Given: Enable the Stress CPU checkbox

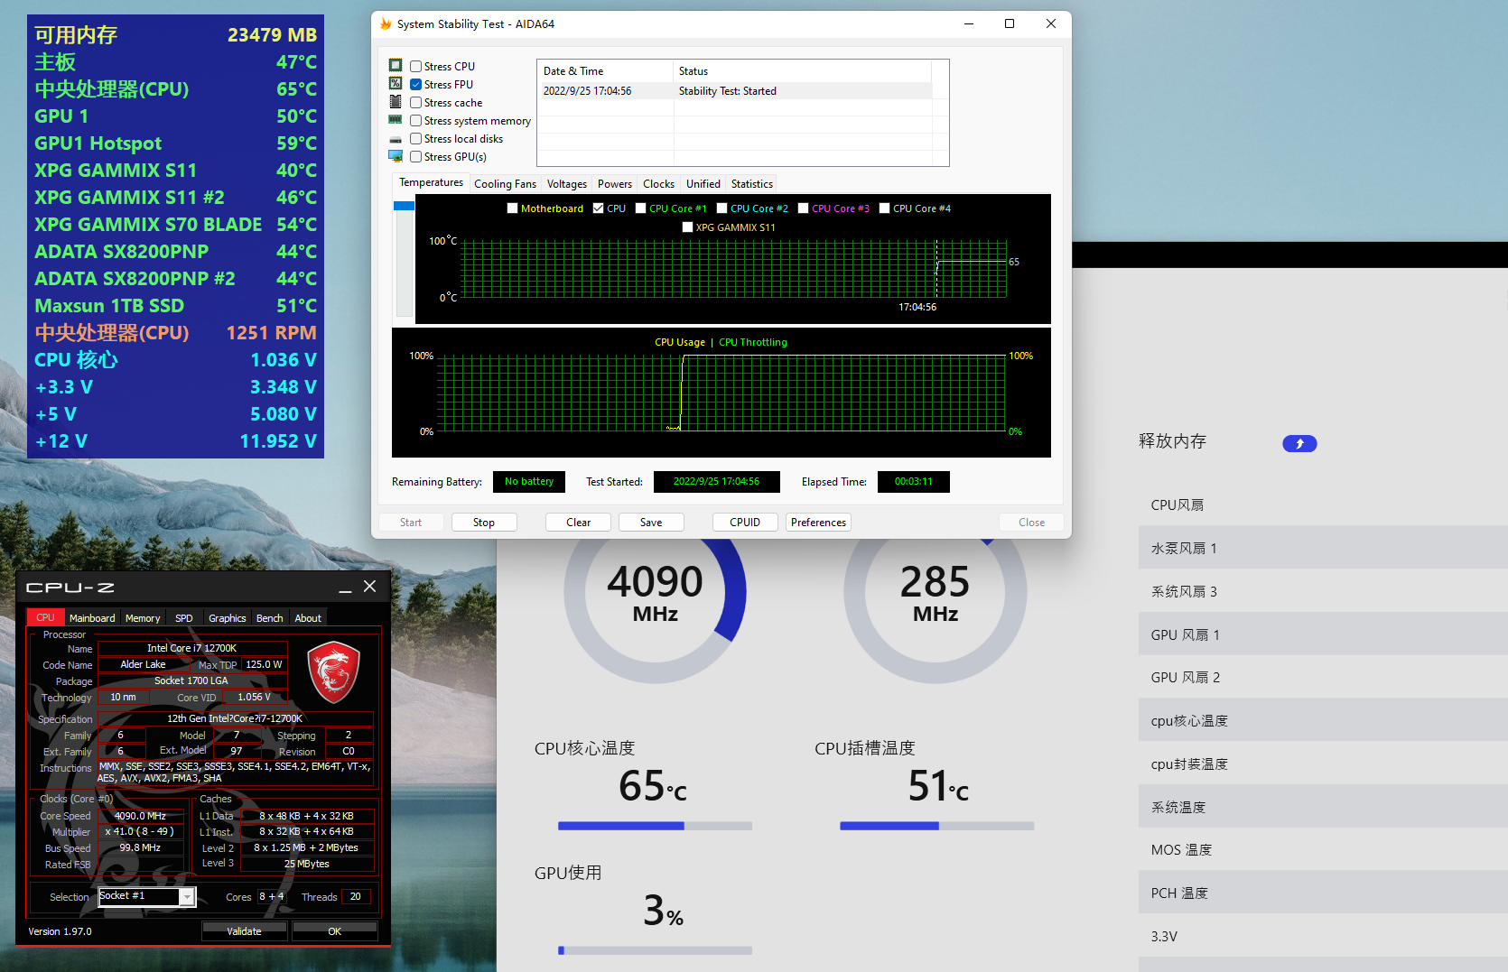Looking at the screenshot, I should [x=415, y=66].
